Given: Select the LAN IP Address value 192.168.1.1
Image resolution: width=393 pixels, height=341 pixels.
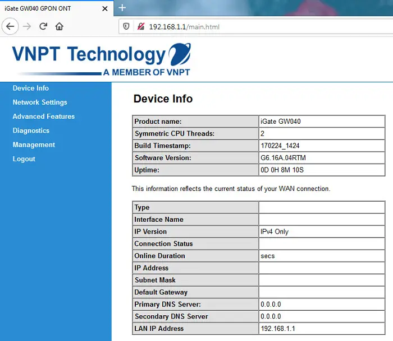Looking at the screenshot, I should coord(278,329).
